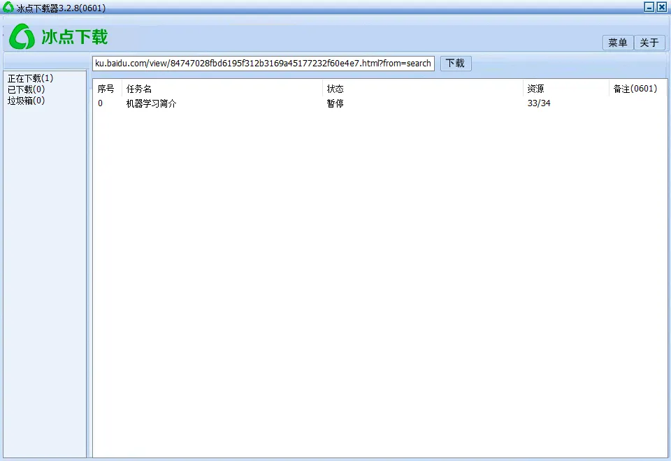Open 垃圾箱(0) in the sidebar
671x461 pixels.
coord(26,101)
